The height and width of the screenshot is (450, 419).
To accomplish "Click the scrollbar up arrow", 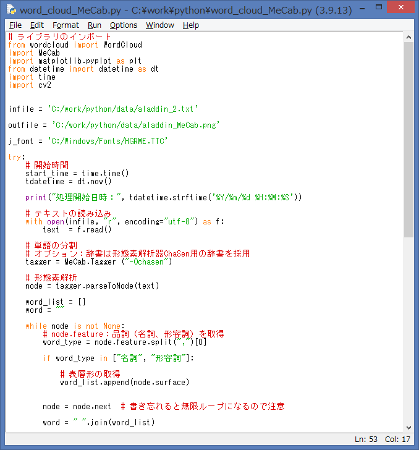I will point(408,38).
